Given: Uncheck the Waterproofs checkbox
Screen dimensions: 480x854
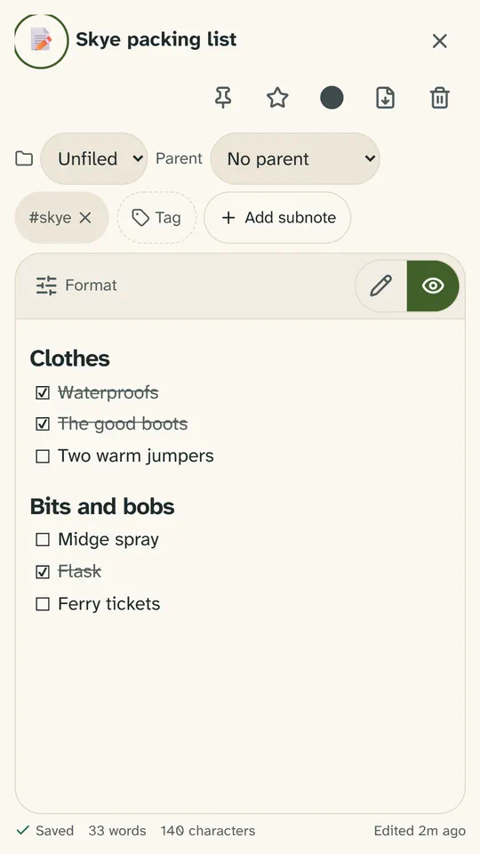Looking at the screenshot, I should (43, 392).
